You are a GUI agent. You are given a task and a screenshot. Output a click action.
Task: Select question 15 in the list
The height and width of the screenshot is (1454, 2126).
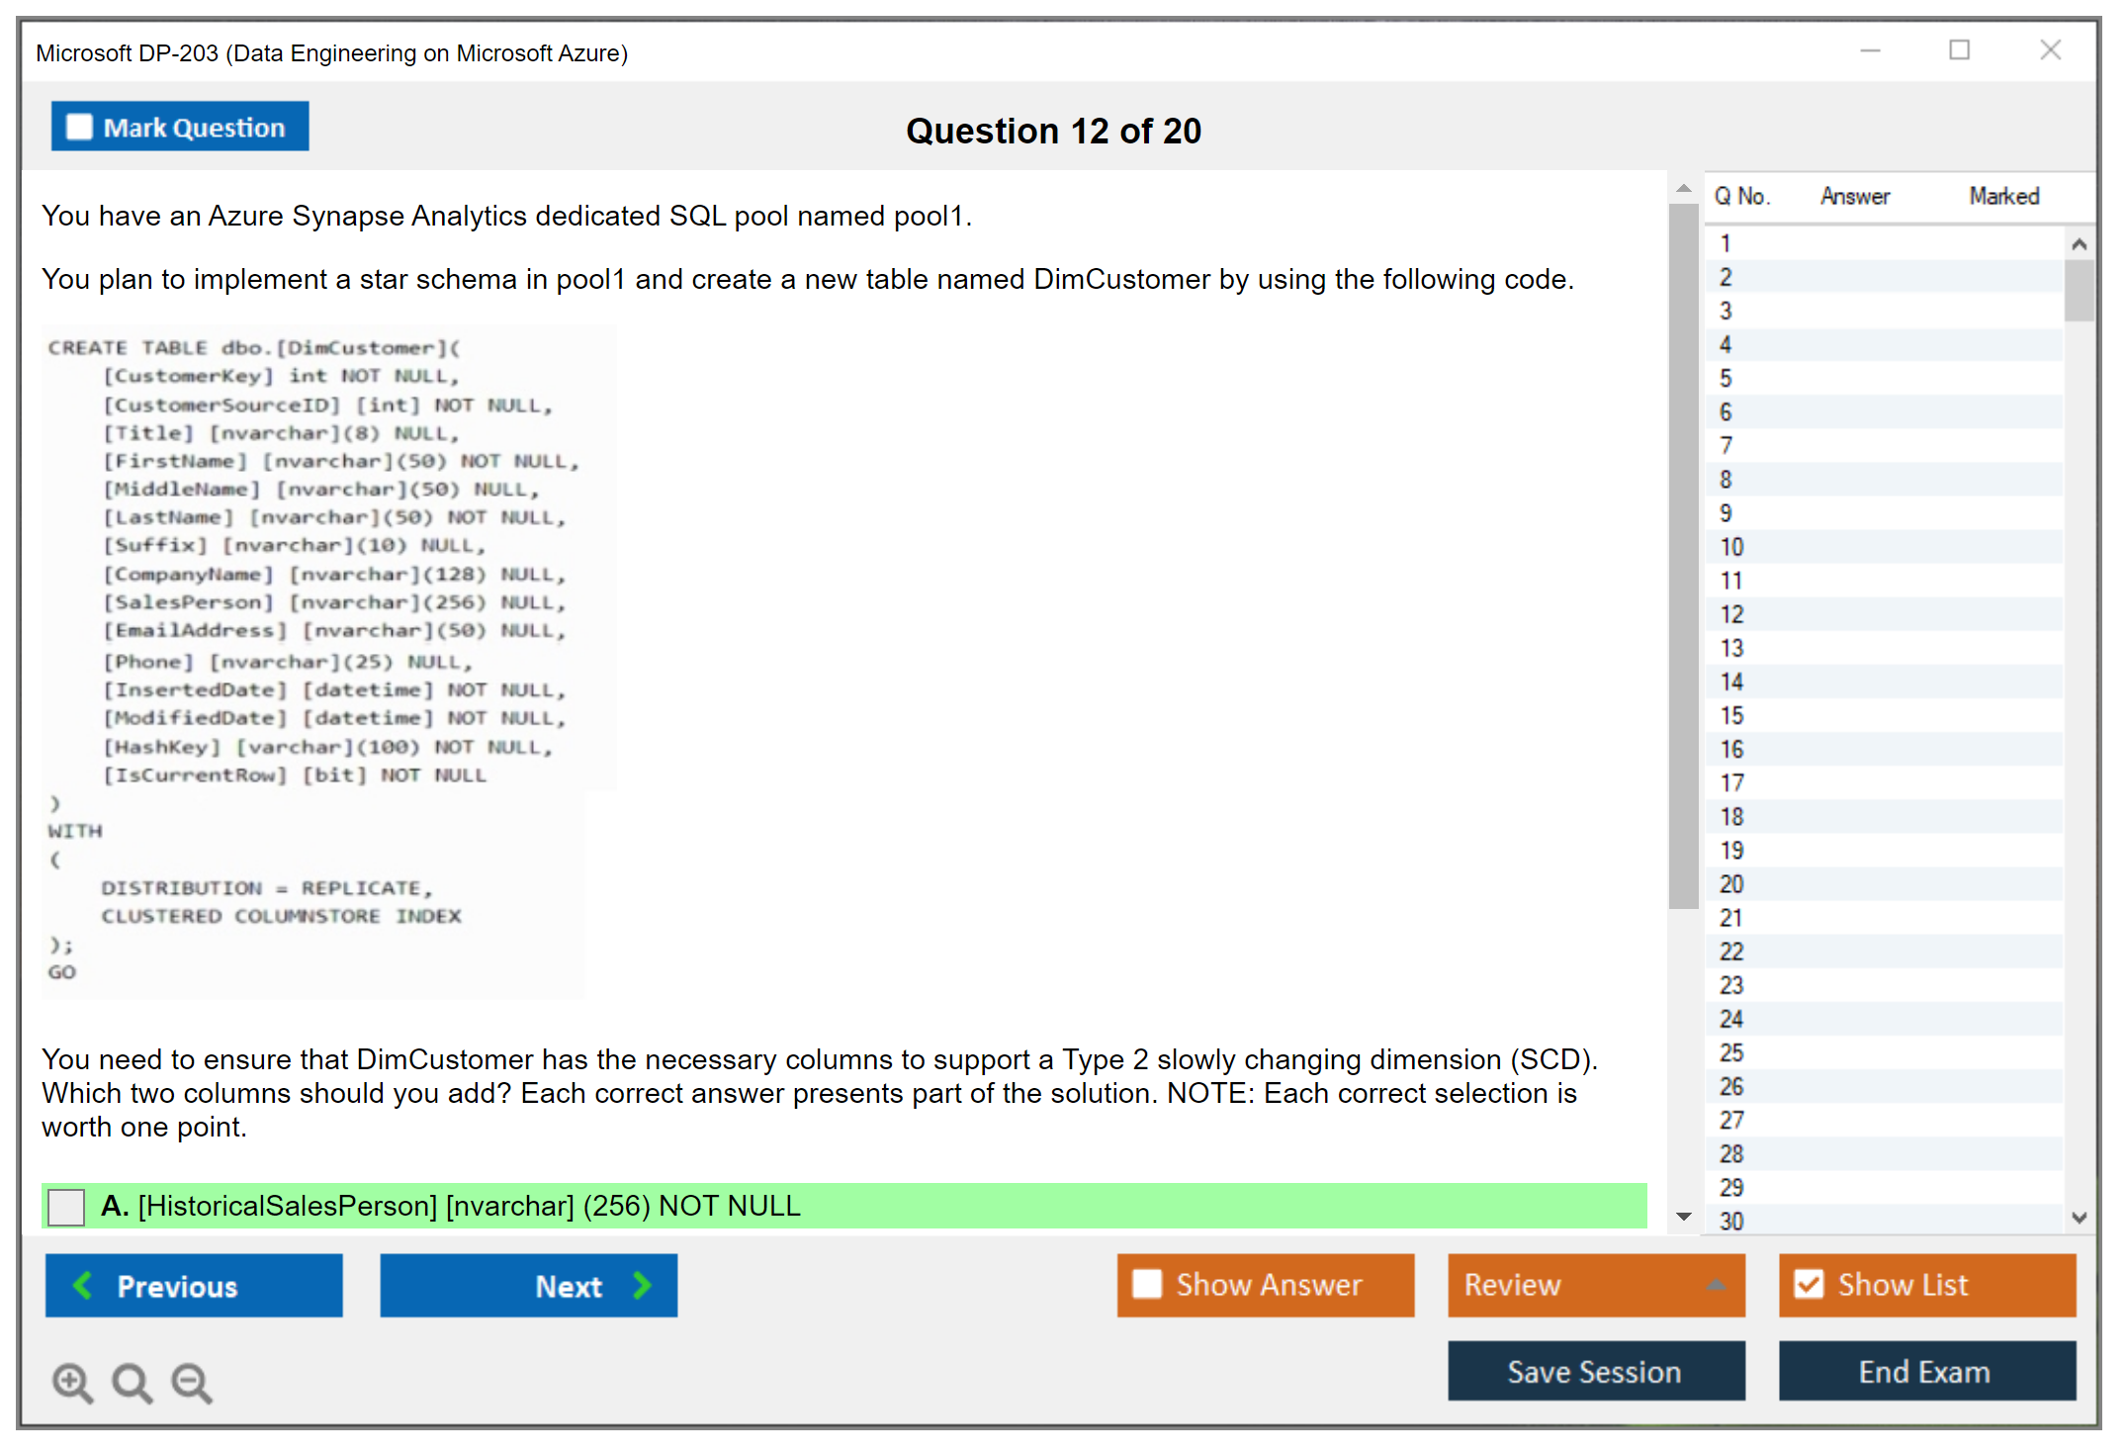[1731, 715]
